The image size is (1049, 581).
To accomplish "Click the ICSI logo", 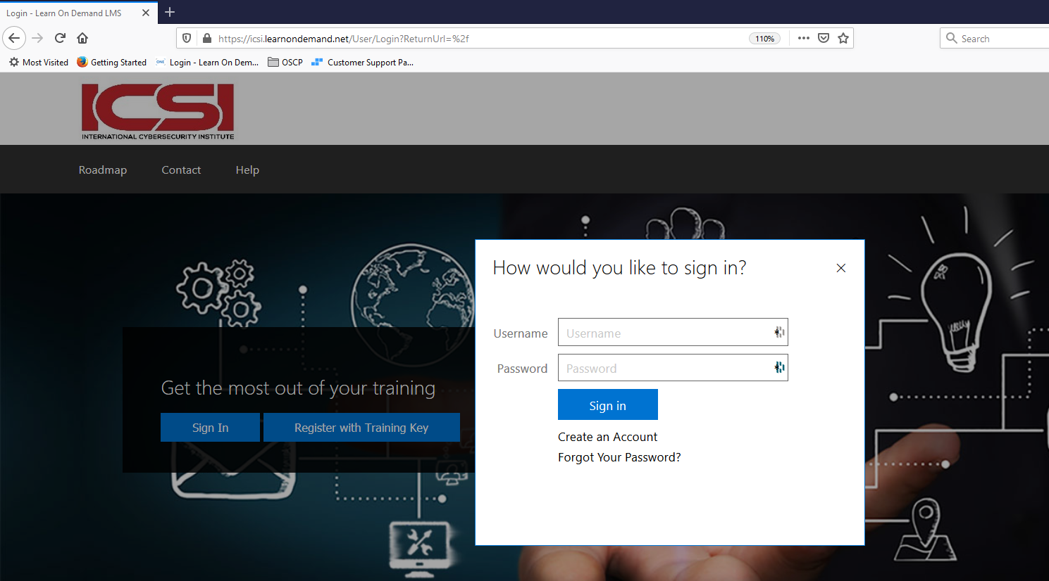I will click(x=158, y=111).
